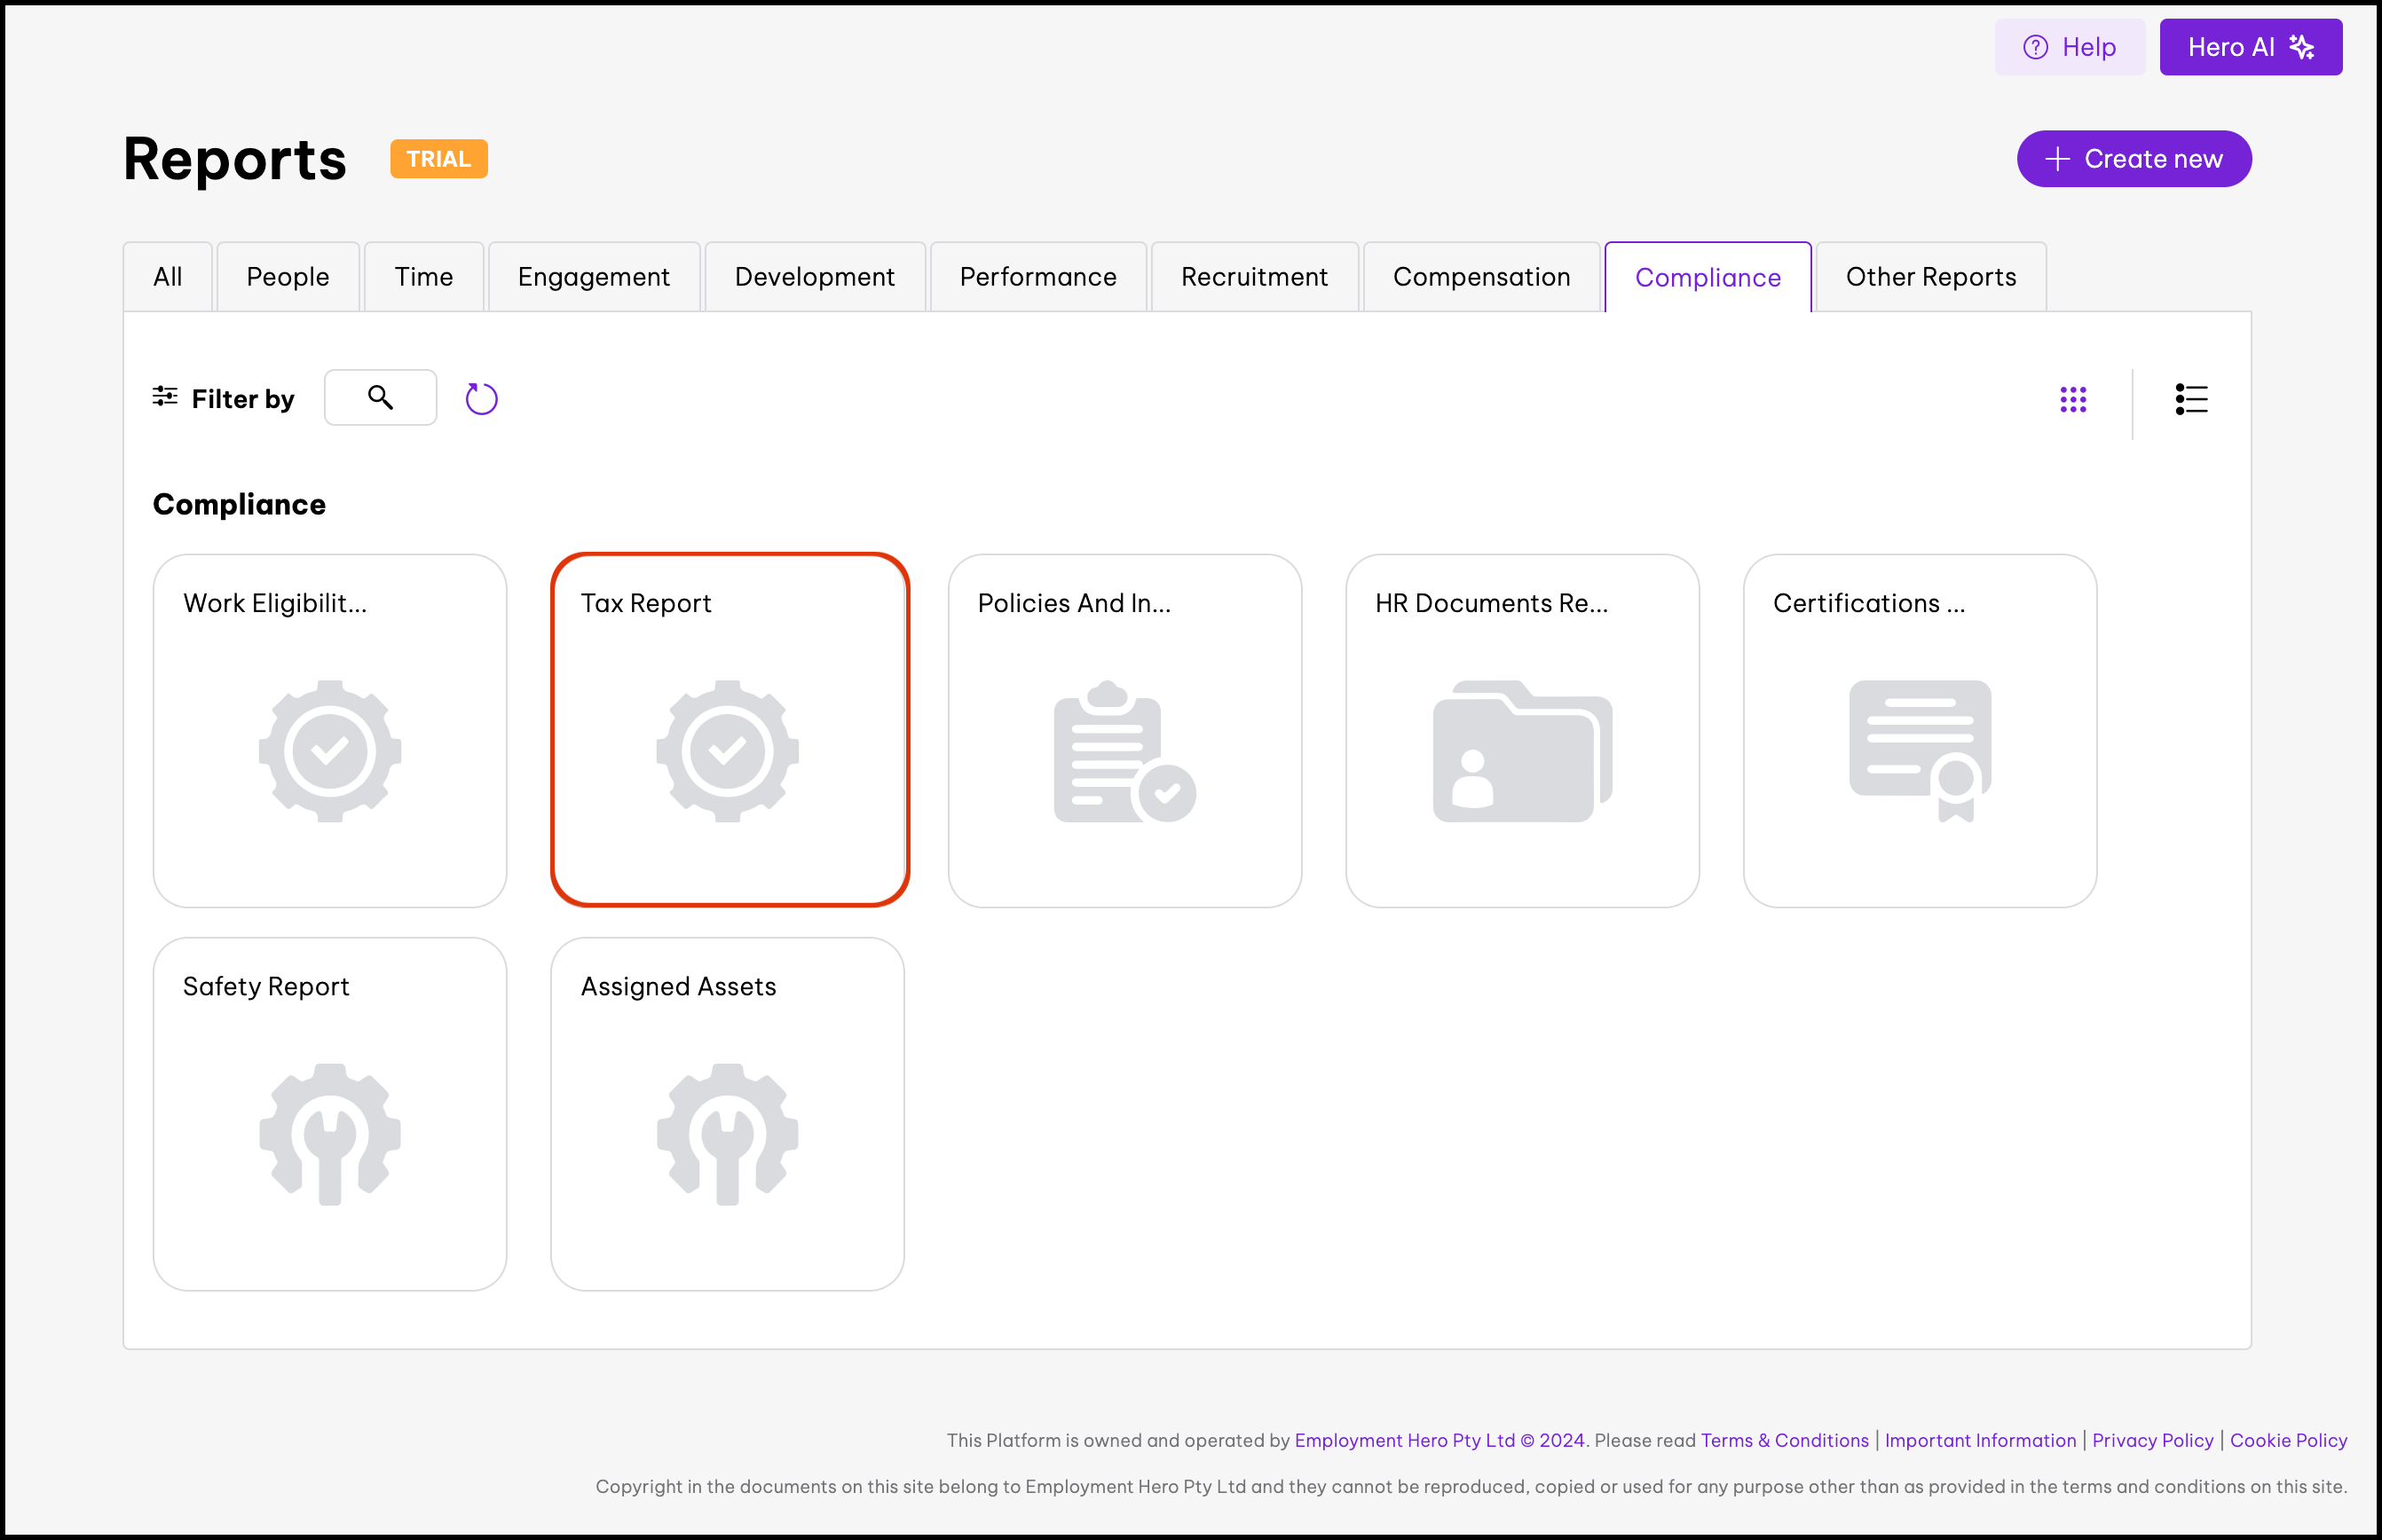Screen dimensions: 2382x1540
Task: Switch to list view icon
Action: (x=2191, y=399)
